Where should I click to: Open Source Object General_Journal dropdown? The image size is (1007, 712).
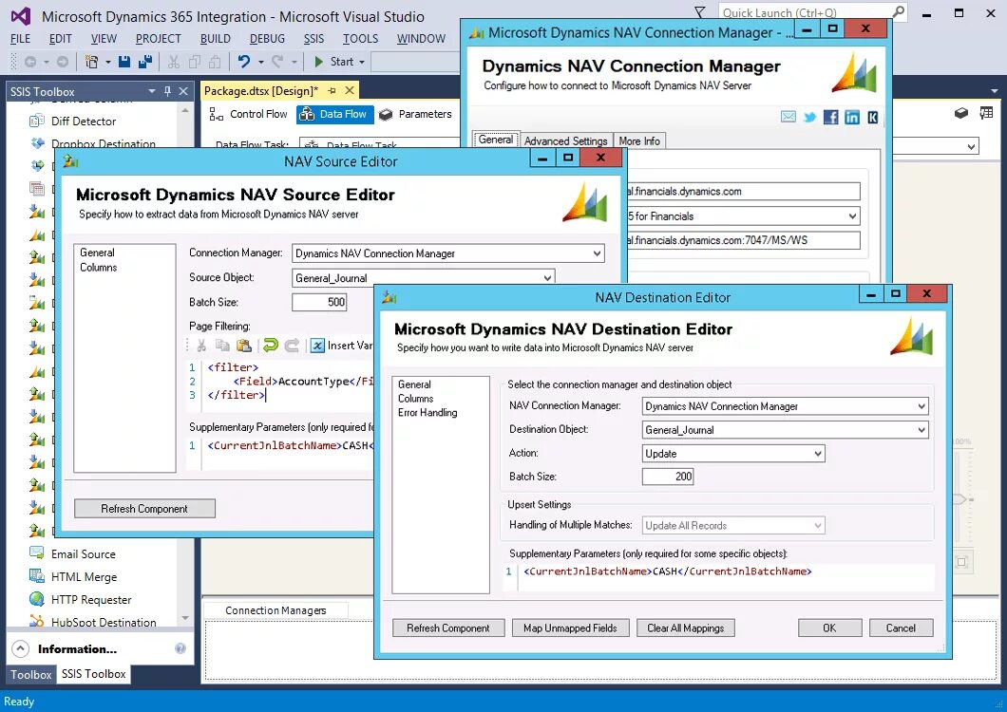coord(548,278)
